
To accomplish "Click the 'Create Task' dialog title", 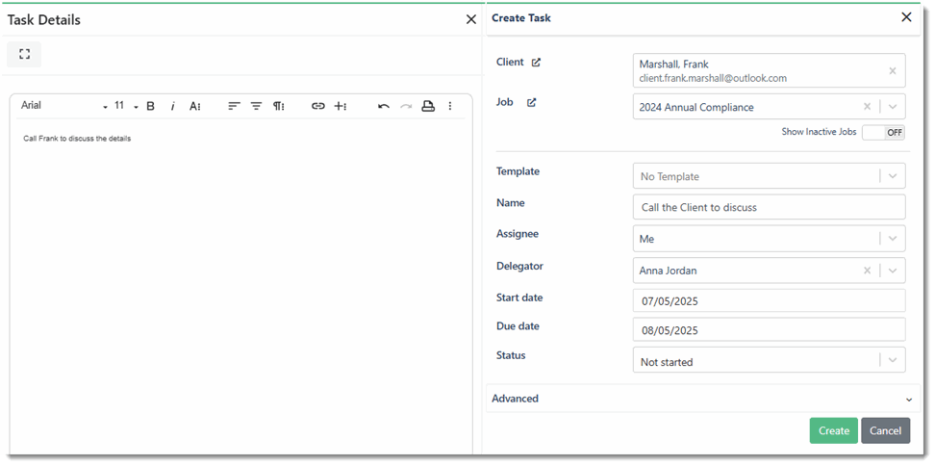I will pyautogui.click(x=521, y=18).
